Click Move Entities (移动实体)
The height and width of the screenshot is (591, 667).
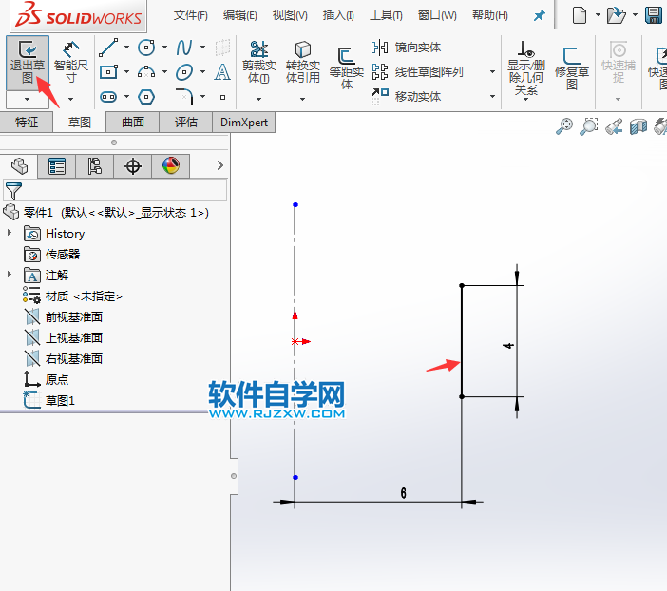click(x=406, y=97)
